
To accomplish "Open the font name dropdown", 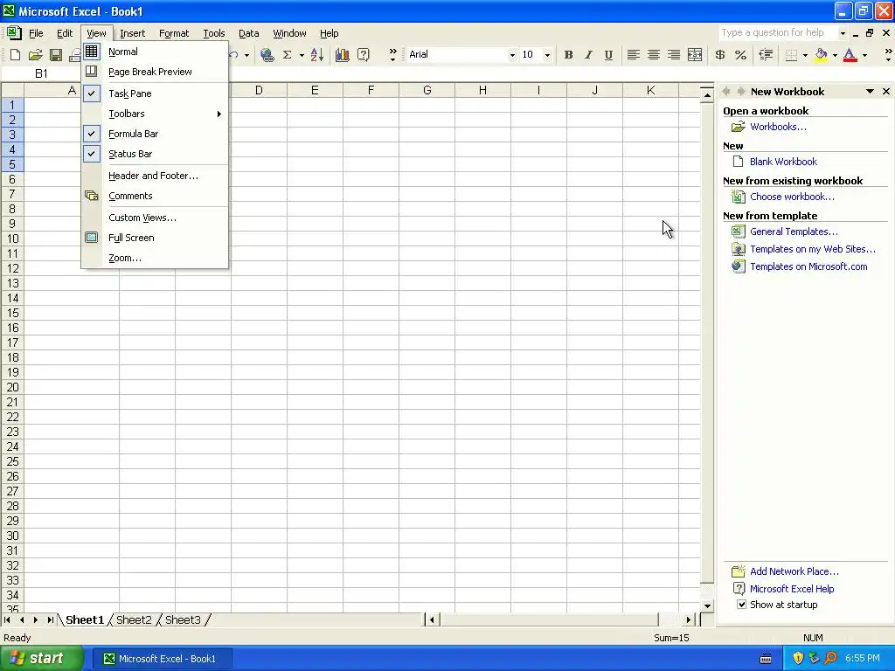I will [x=512, y=55].
